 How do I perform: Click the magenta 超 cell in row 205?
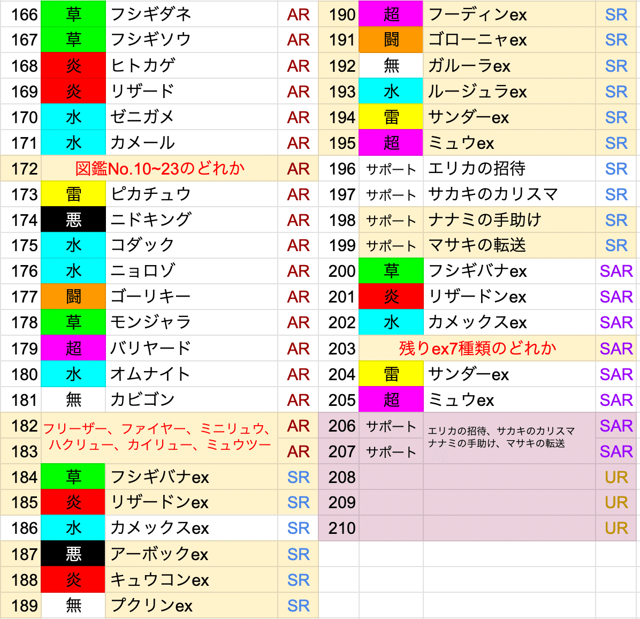(x=391, y=400)
